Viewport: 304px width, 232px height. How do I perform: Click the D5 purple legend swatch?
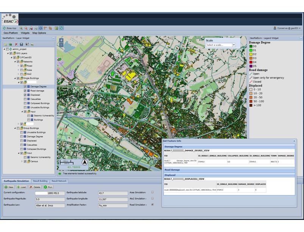(x=251, y=66)
